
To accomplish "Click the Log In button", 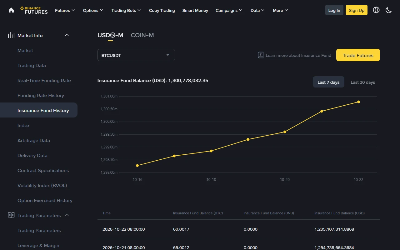I will [x=334, y=10].
